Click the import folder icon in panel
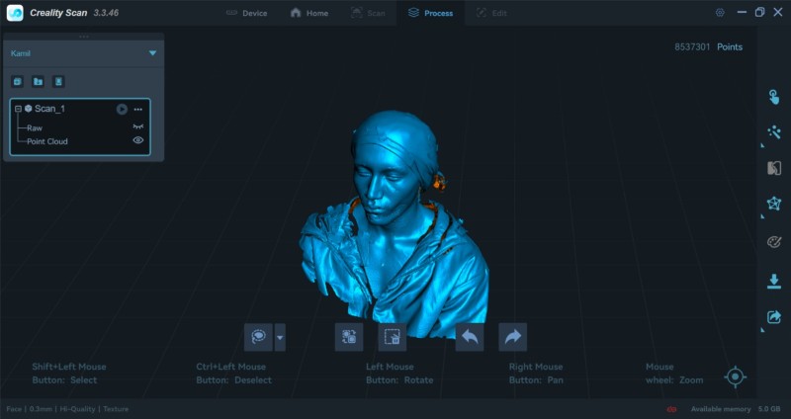Screen dimensions: 791x419 38,82
